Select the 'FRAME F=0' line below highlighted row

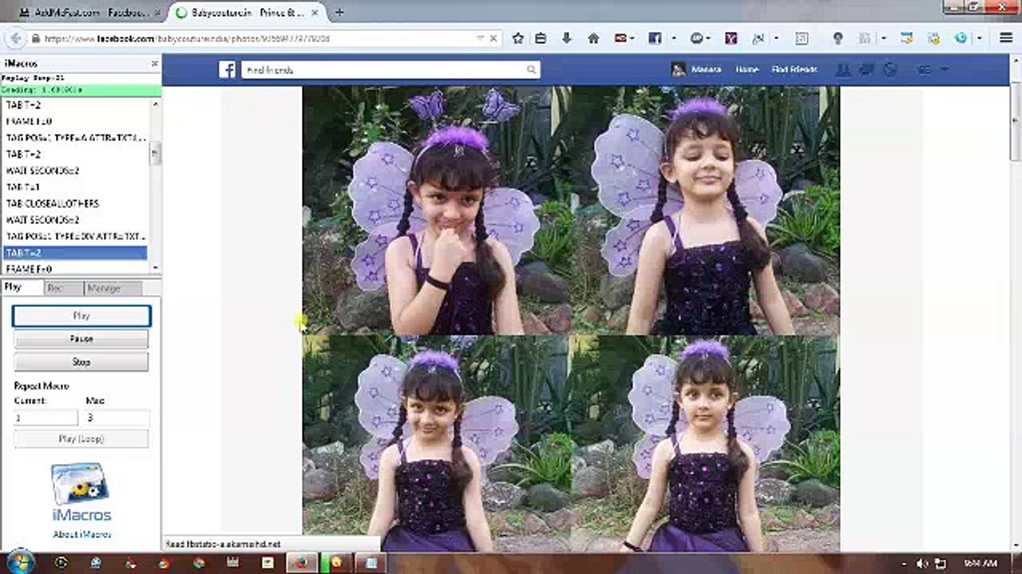point(74,269)
